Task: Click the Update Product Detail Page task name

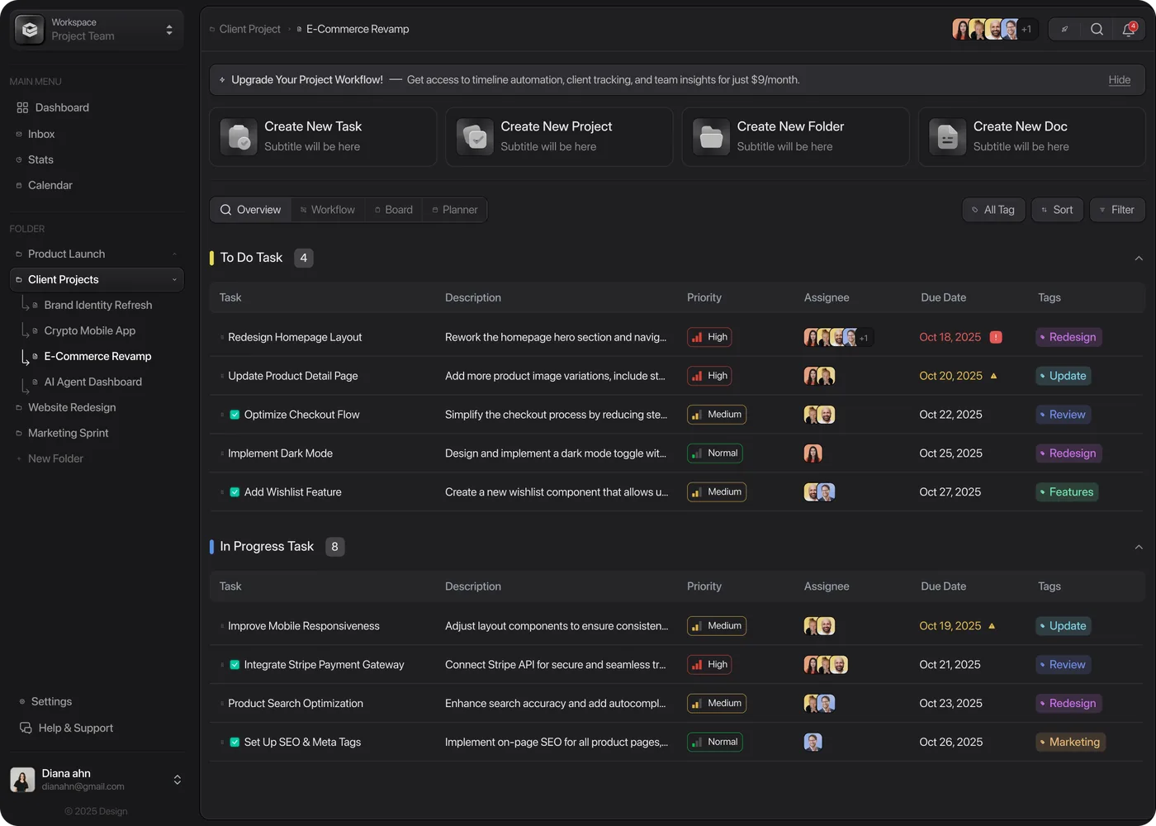Action: click(x=293, y=376)
